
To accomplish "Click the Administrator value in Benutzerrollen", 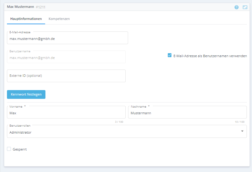I will pyautogui.click(x=21, y=132).
